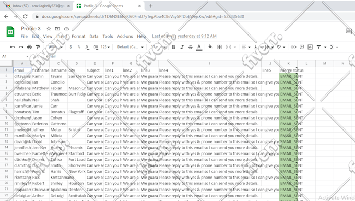
Task: Select the Merge status header cell
Action: 288,70
